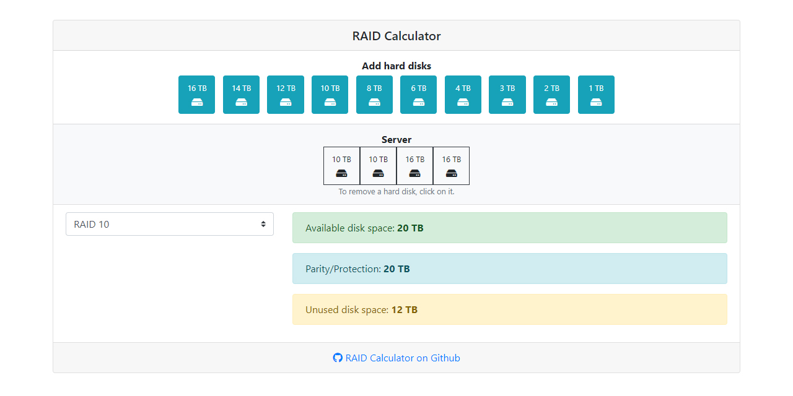
Task: Click the RAID 10 selector arrows
Action: [x=263, y=223]
